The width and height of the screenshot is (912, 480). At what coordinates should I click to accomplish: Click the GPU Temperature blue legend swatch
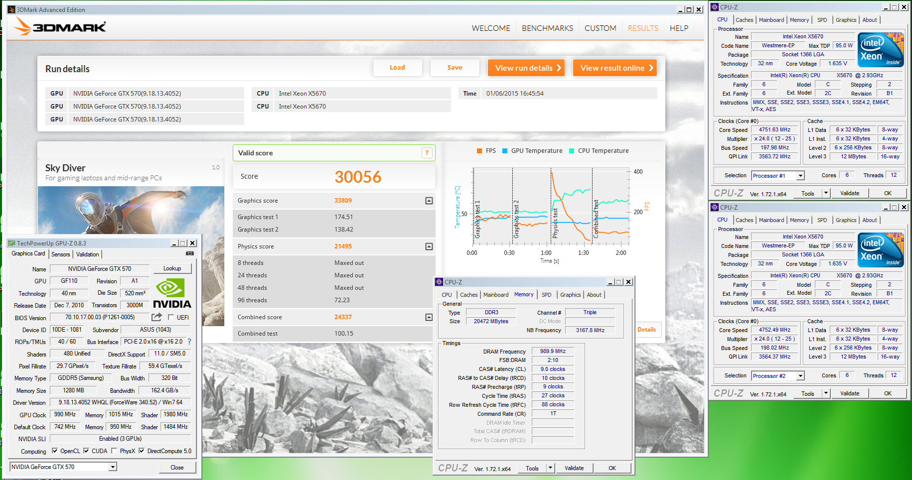pyautogui.click(x=505, y=151)
